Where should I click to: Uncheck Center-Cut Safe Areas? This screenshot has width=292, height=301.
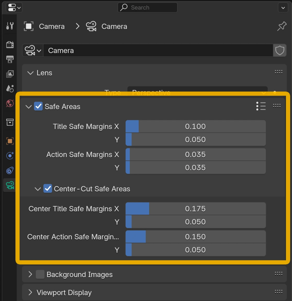48,189
